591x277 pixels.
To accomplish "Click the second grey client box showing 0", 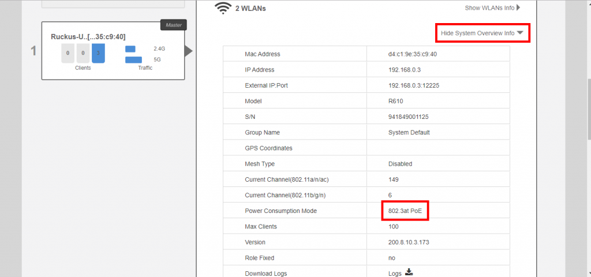I will click(83, 53).
